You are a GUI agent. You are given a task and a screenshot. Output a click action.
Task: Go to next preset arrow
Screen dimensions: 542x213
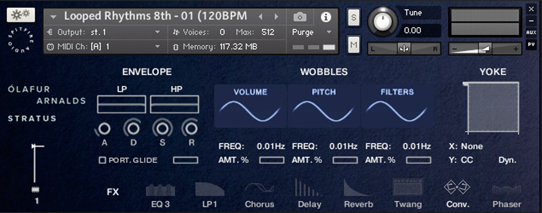tap(276, 17)
